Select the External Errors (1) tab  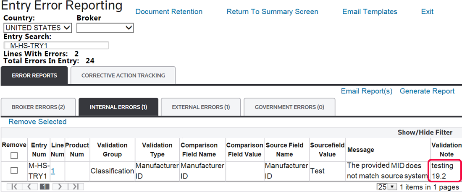pyautogui.click(x=201, y=107)
